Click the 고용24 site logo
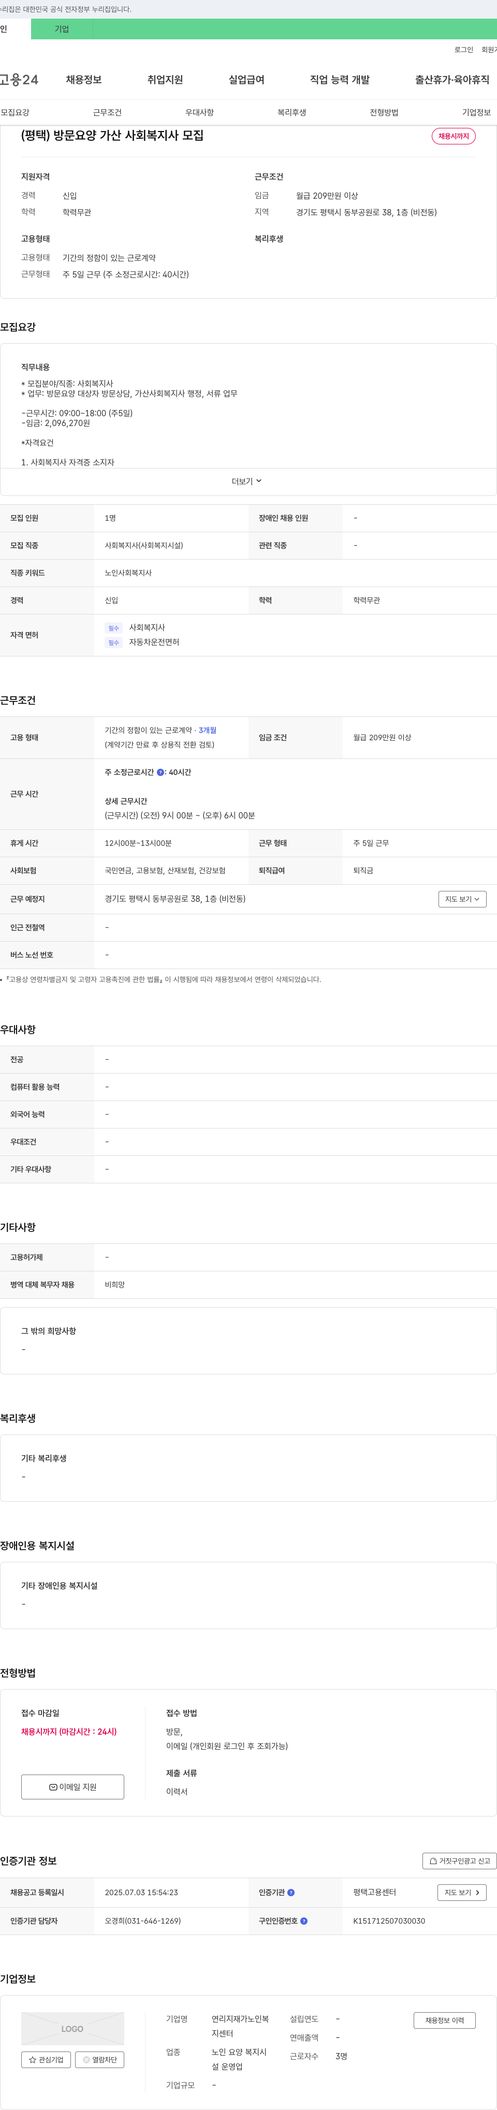The width and height of the screenshot is (497, 2110). (x=19, y=79)
